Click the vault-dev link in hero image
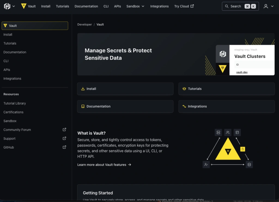 [242, 72]
